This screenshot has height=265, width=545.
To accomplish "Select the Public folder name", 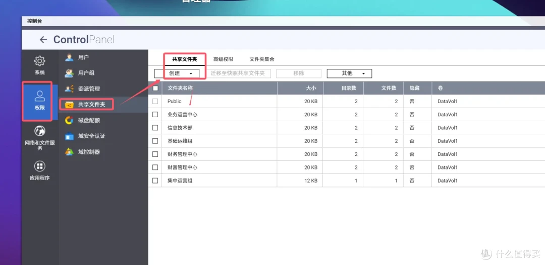I will point(175,101).
